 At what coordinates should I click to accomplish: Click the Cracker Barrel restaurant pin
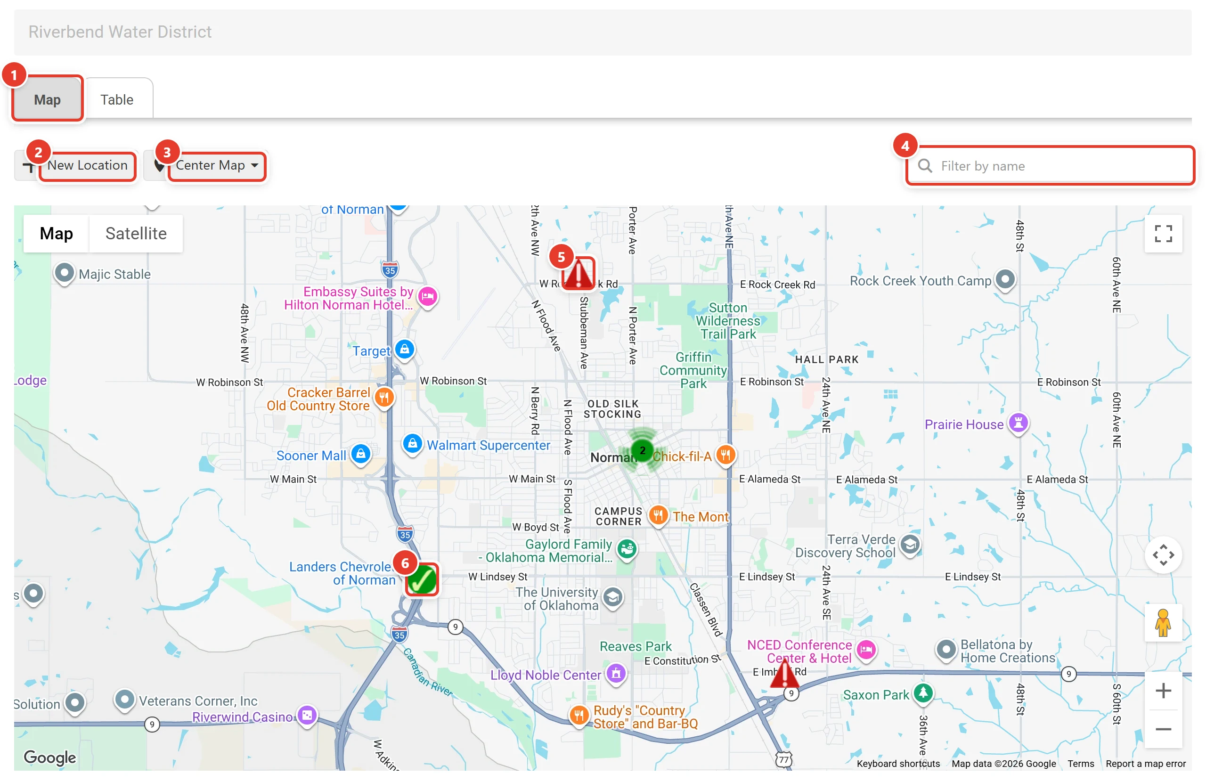coord(383,398)
